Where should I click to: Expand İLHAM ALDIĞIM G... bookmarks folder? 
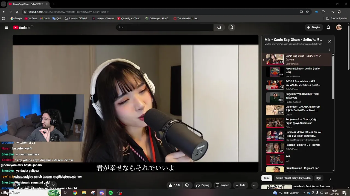pos(77,19)
